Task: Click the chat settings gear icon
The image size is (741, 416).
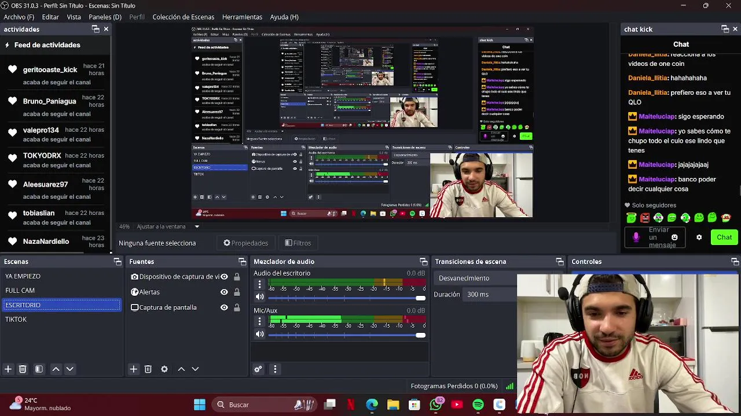Action: (699, 237)
